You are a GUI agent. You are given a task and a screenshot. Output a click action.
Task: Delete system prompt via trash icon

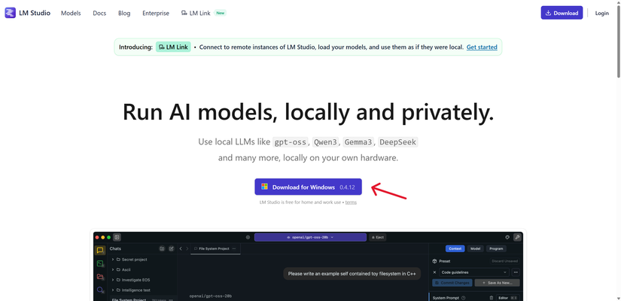tap(492, 298)
